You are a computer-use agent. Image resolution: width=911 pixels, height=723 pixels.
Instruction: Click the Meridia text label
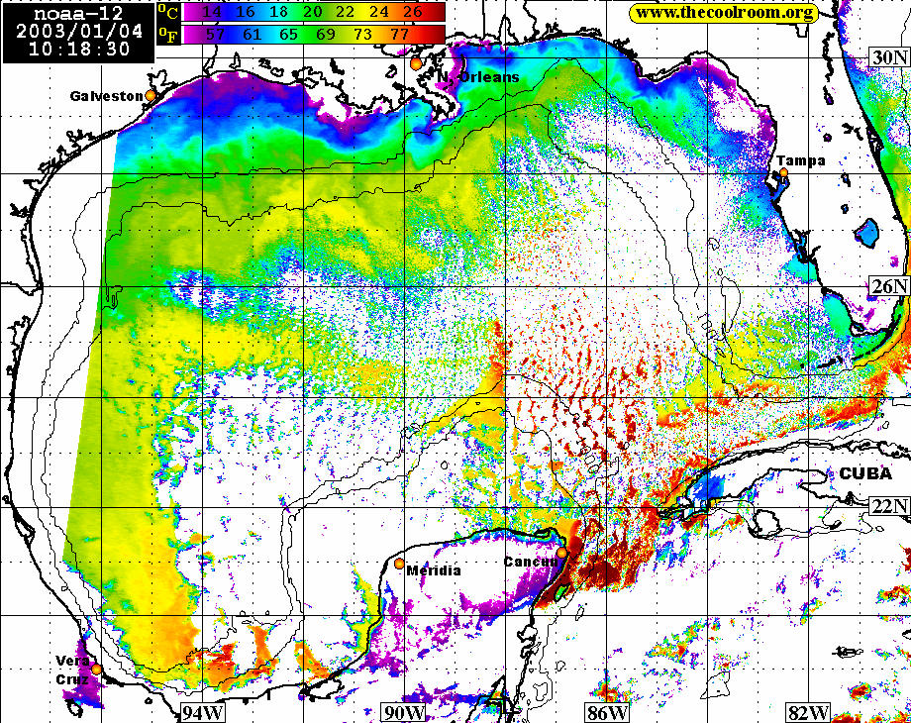434,570
